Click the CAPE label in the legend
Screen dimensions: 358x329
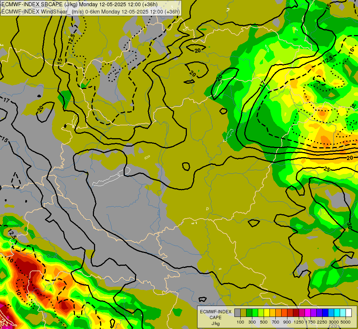pos(215,318)
